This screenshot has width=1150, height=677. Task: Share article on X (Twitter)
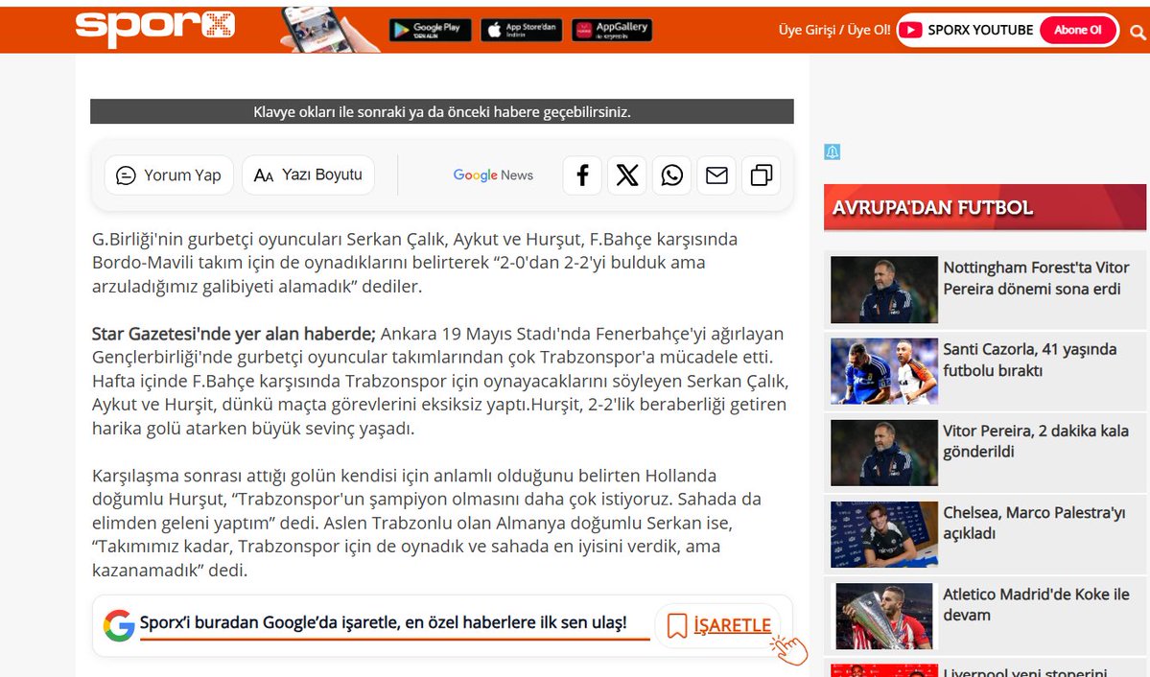pos(627,175)
